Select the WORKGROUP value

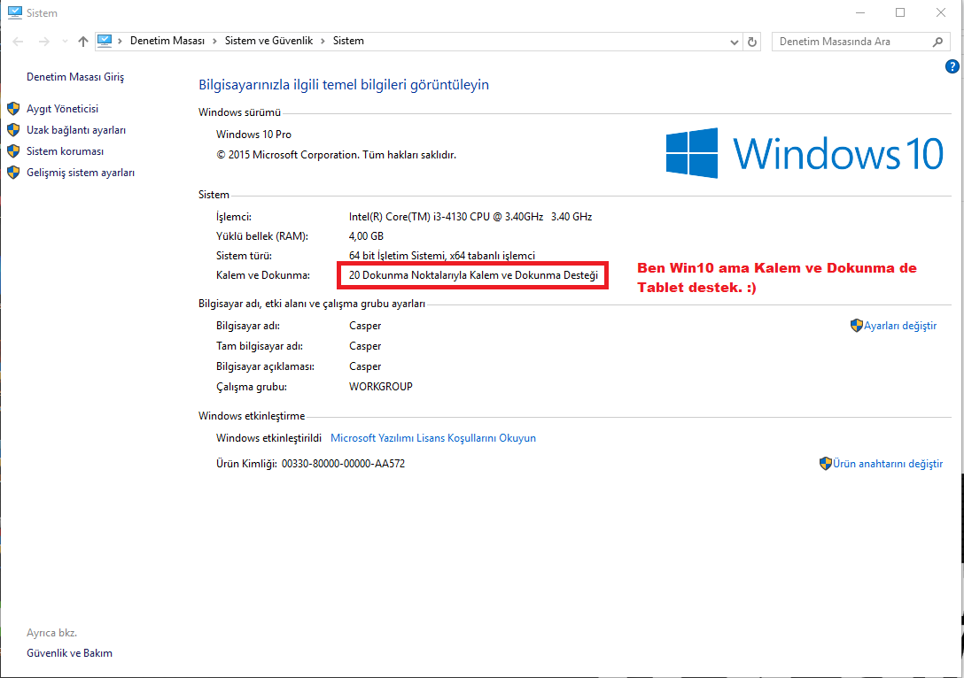pyautogui.click(x=381, y=386)
